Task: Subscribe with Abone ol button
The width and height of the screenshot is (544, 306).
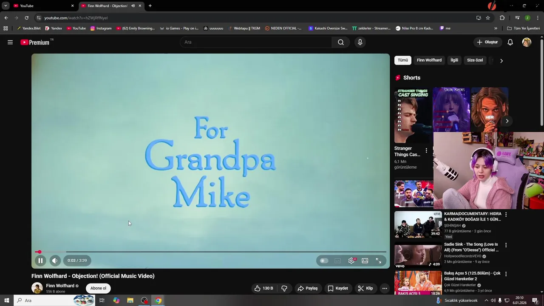Action: (98, 288)
